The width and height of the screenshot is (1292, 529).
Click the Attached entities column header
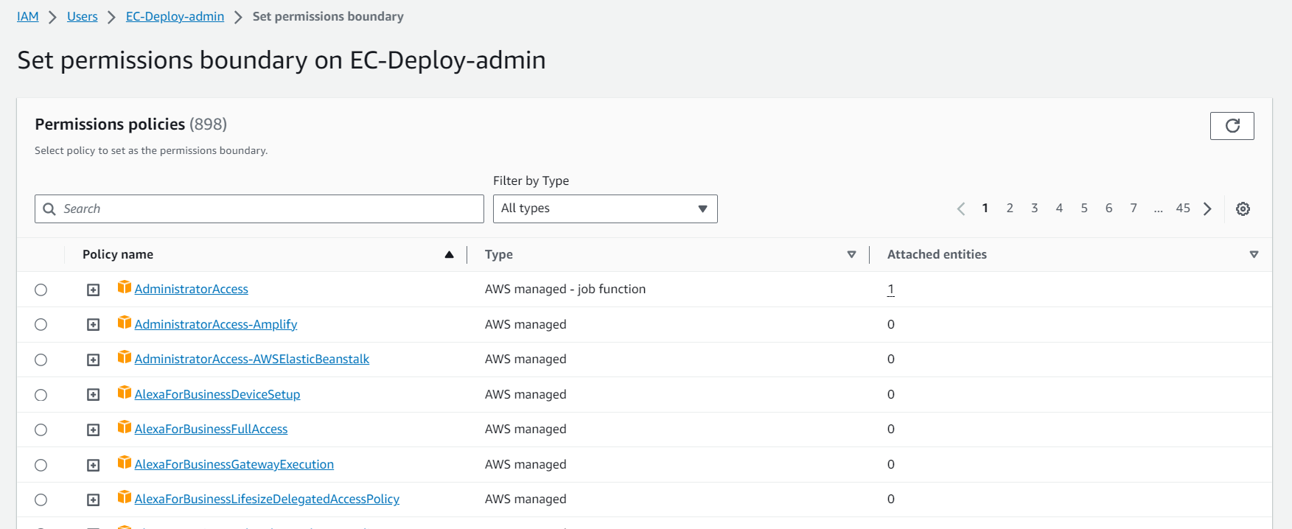coord(937,254)
